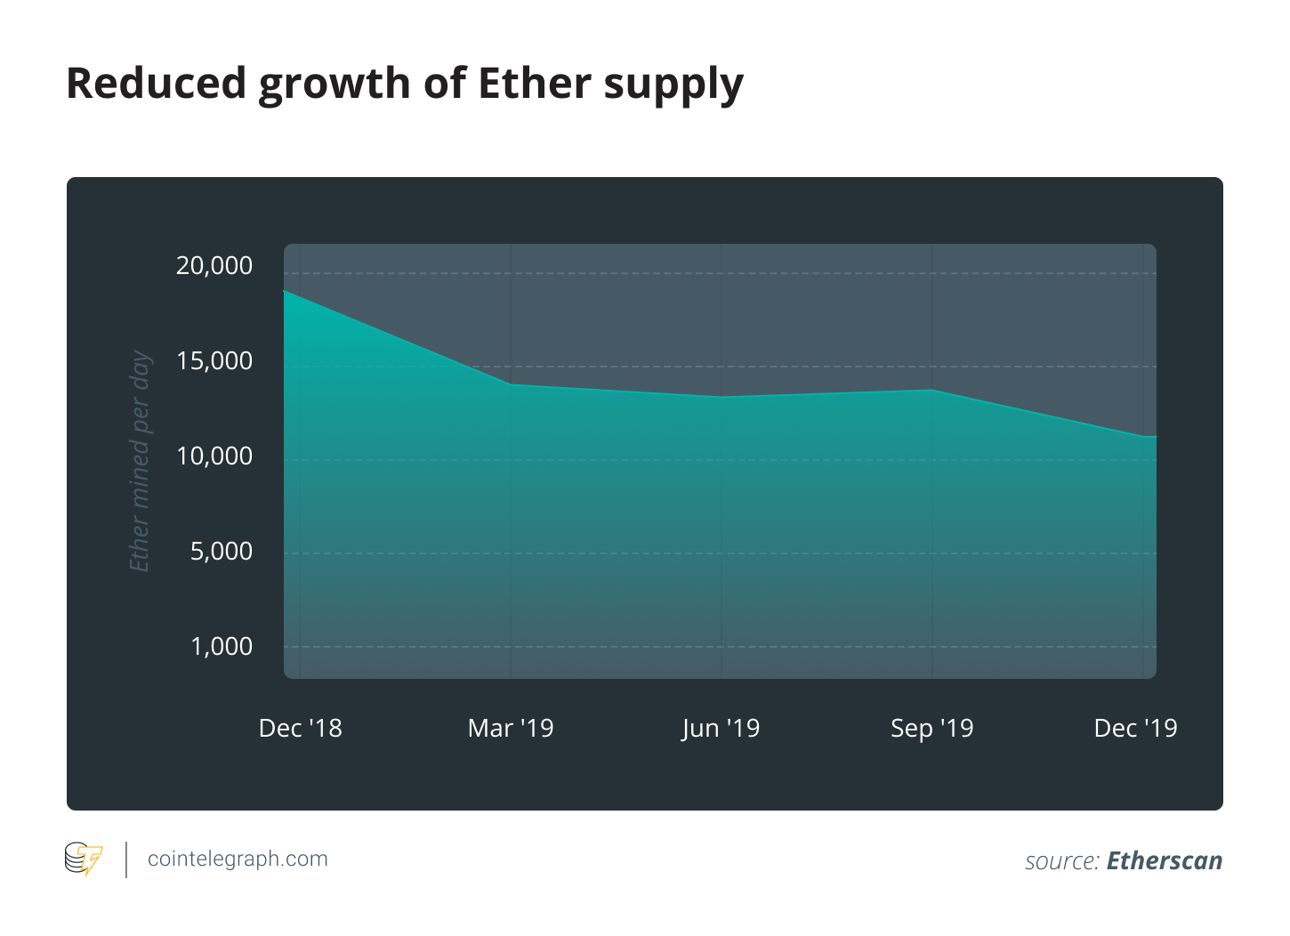Viewport: 1290px width, 936px height.
Task: Click the Sep '19 data point on the line
Action: (x=931, y=390)
